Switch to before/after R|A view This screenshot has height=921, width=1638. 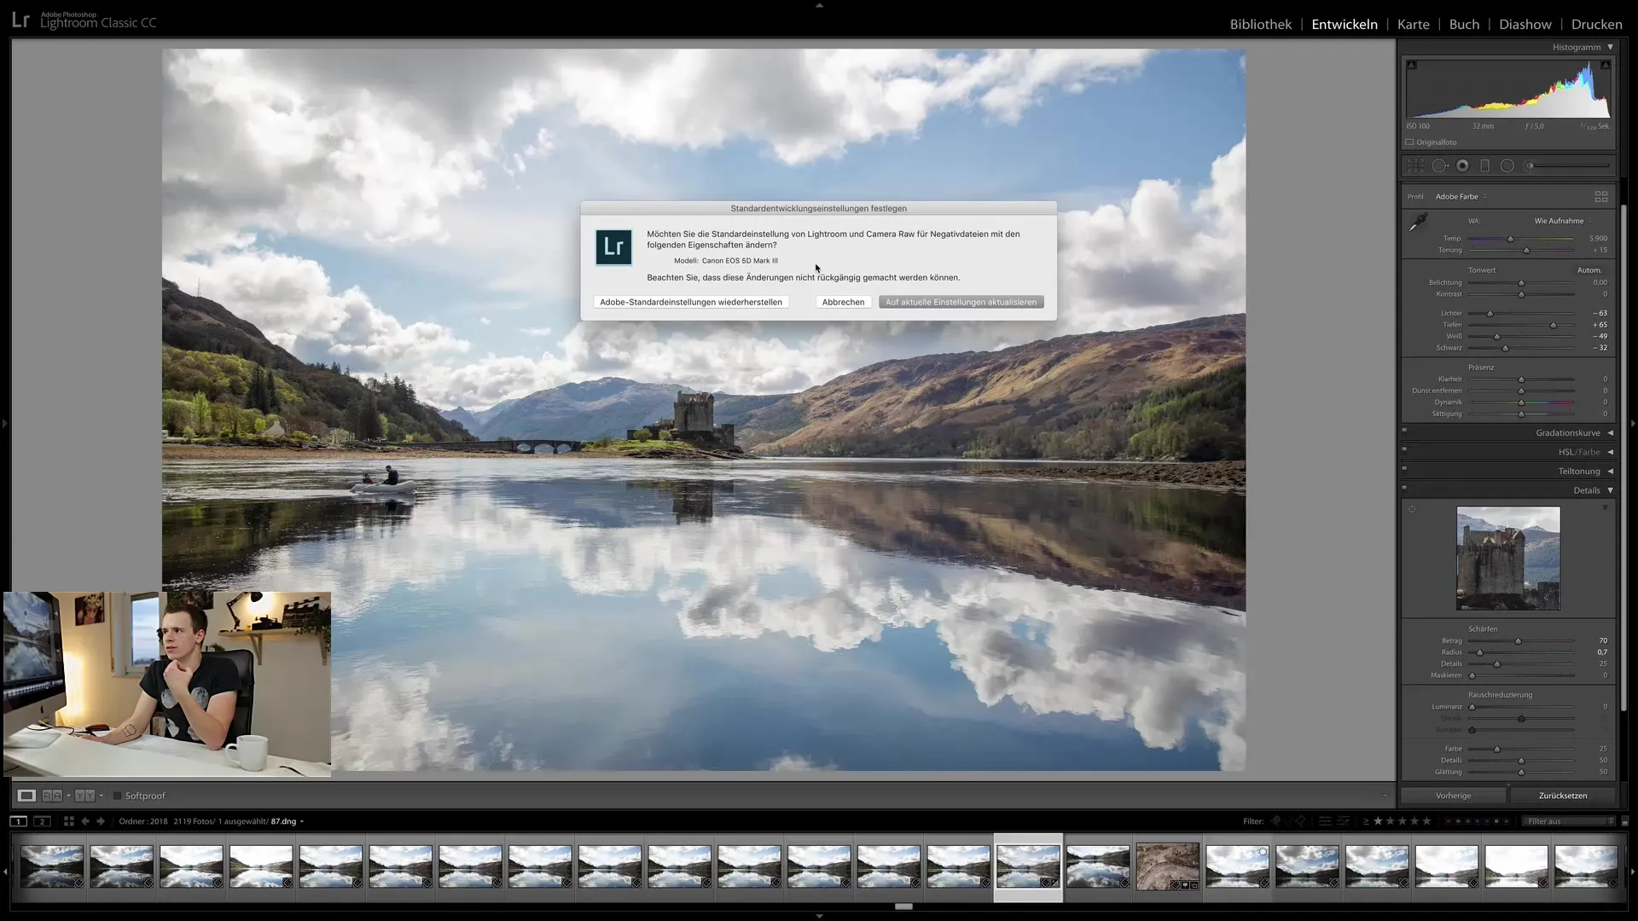click(x=52, y=796)
